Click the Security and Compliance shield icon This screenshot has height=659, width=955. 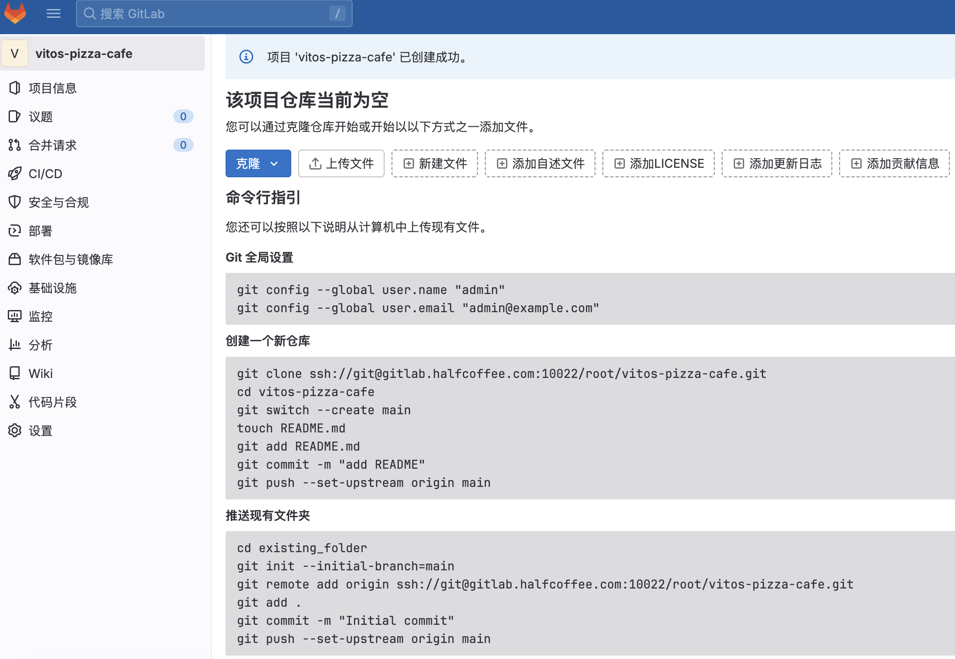click(15, 202)
